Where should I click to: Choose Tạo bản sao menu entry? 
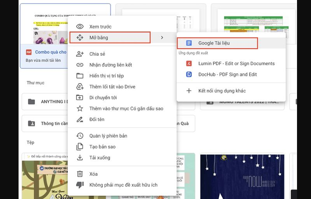tap(122, 147)
